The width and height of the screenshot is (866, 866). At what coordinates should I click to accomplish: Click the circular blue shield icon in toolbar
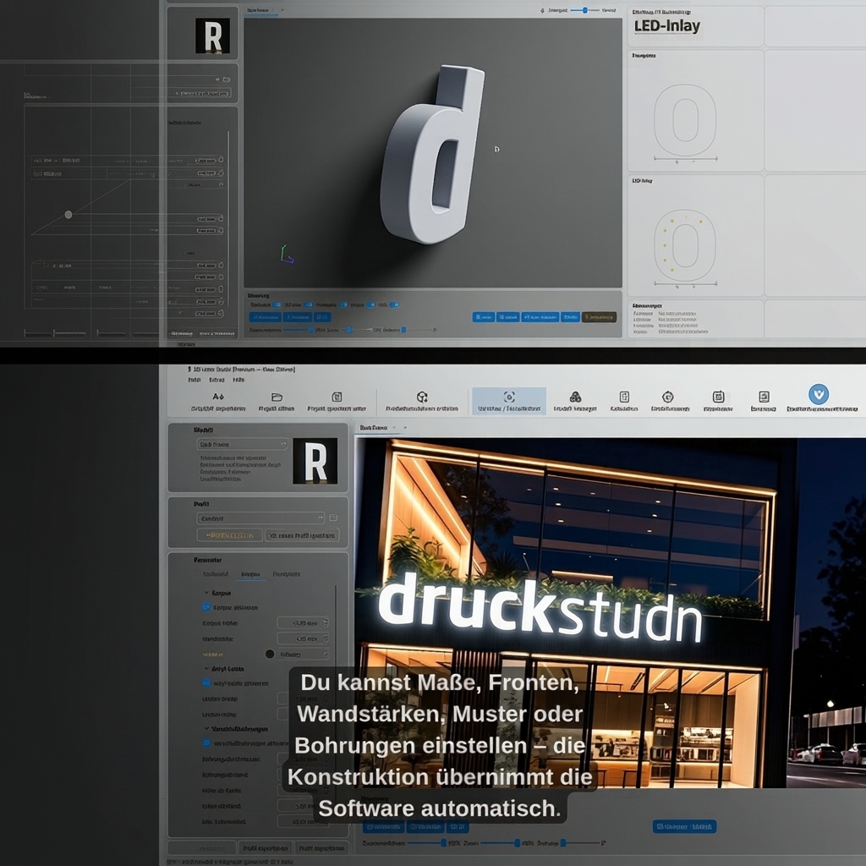pyautogui.click(x=819, y=394)
